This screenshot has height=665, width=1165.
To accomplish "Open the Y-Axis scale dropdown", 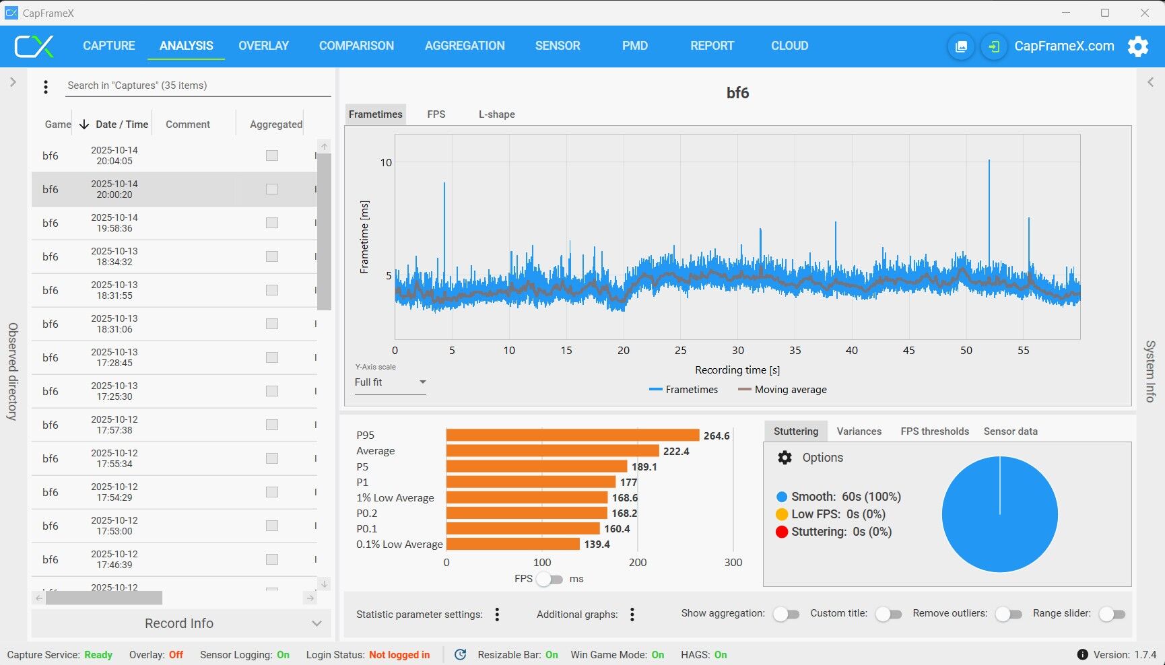I will (x=391, y=382).
